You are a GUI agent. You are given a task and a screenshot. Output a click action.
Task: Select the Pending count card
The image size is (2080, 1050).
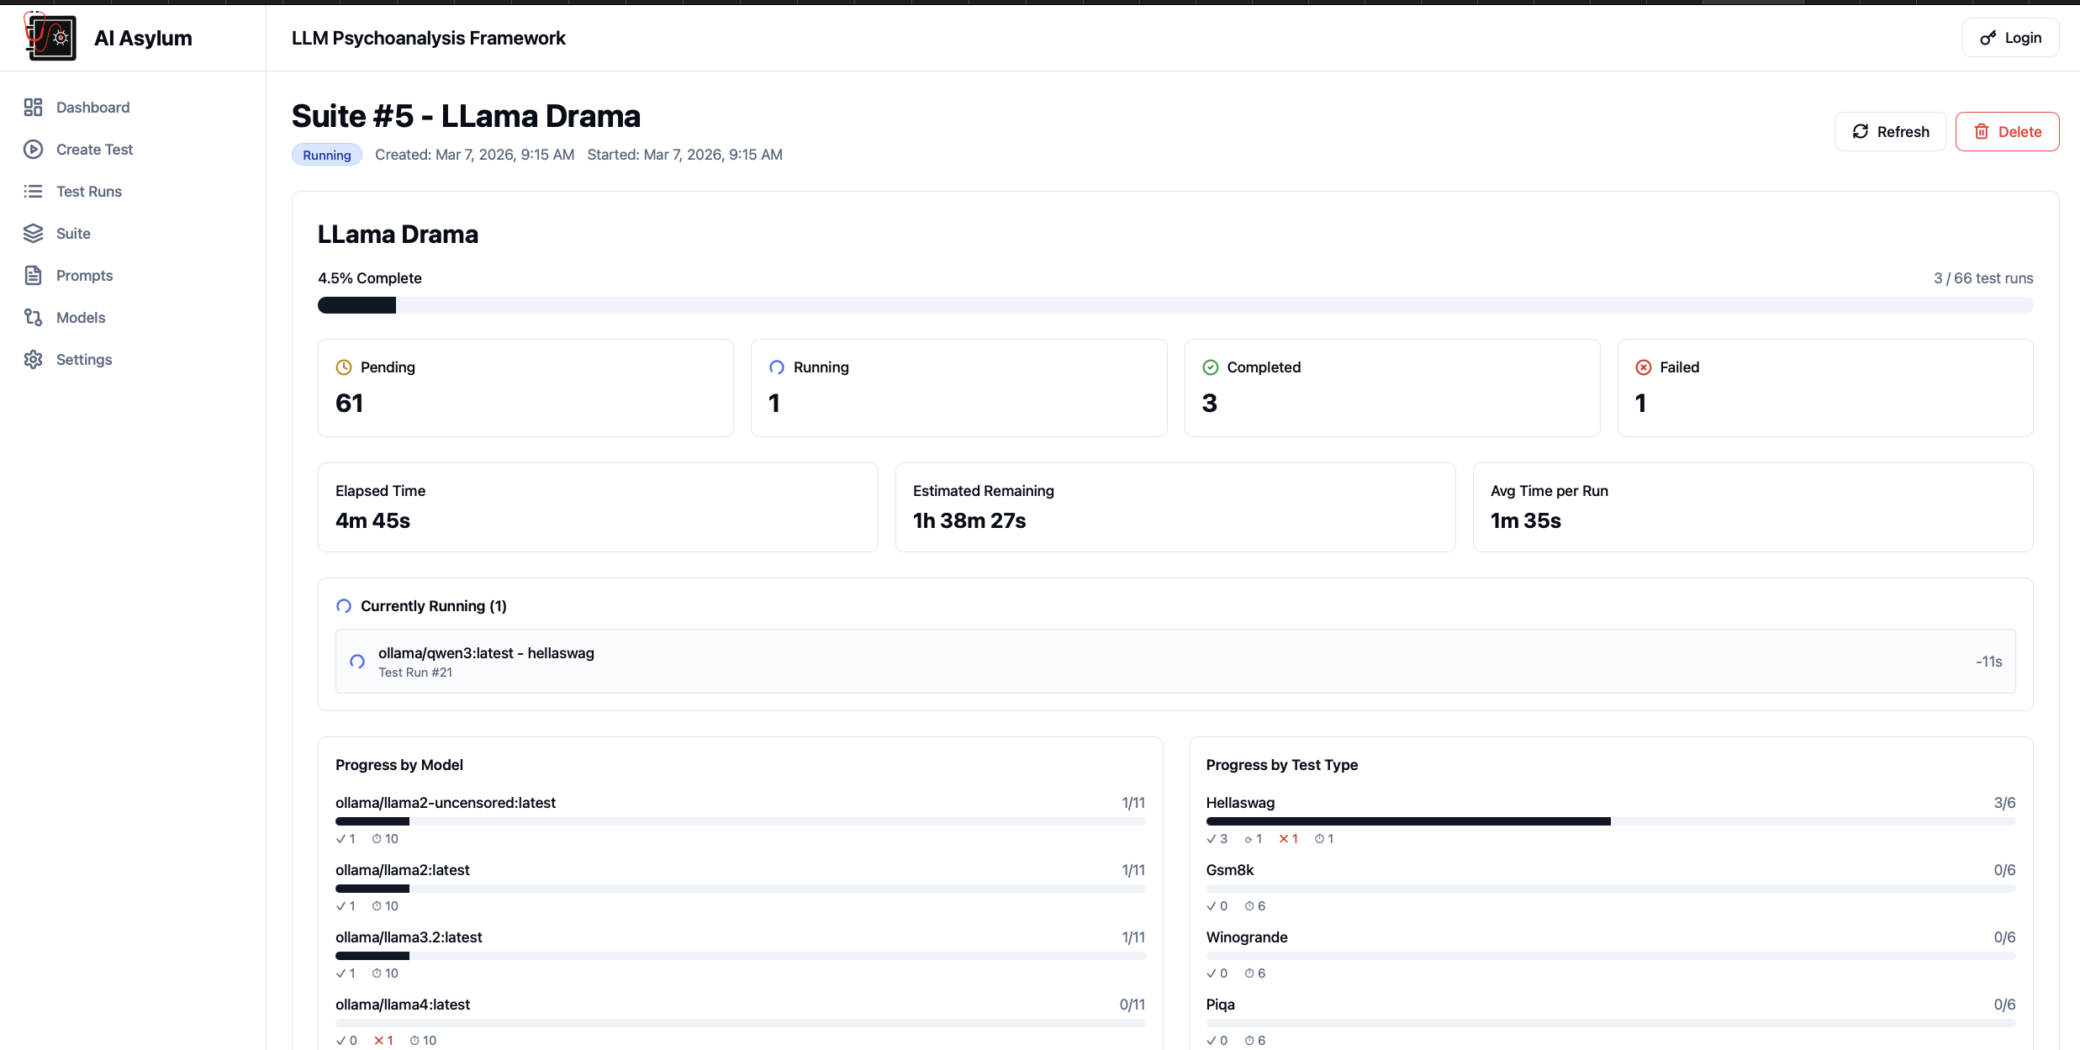tap(525, 388)
